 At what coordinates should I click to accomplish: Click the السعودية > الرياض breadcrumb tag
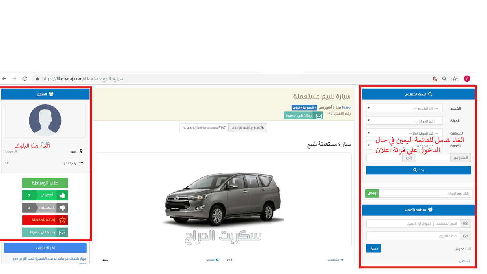tap(305, 108)
